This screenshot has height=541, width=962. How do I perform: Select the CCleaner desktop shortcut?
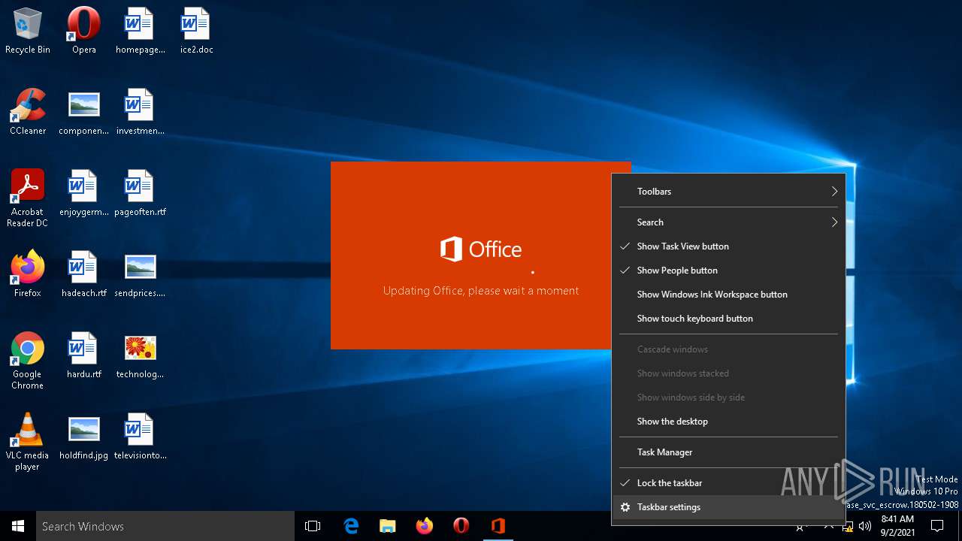point(28,111)
